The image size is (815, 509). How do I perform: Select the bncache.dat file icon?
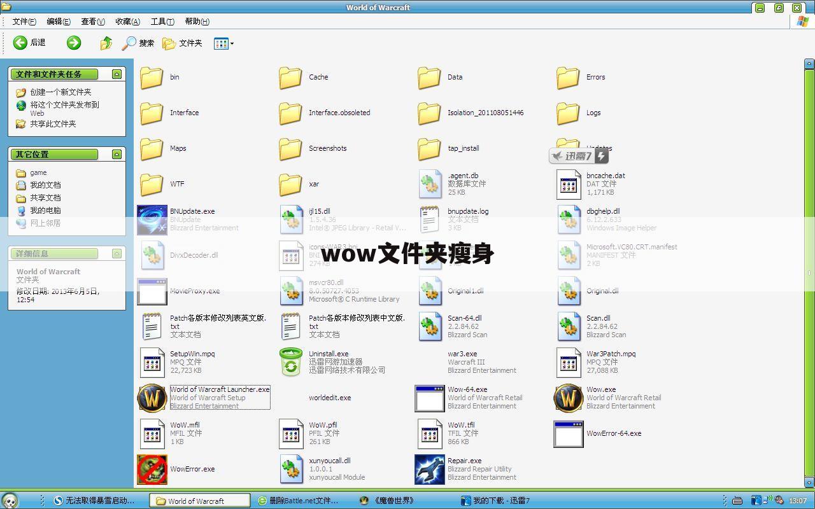point(569,184)
